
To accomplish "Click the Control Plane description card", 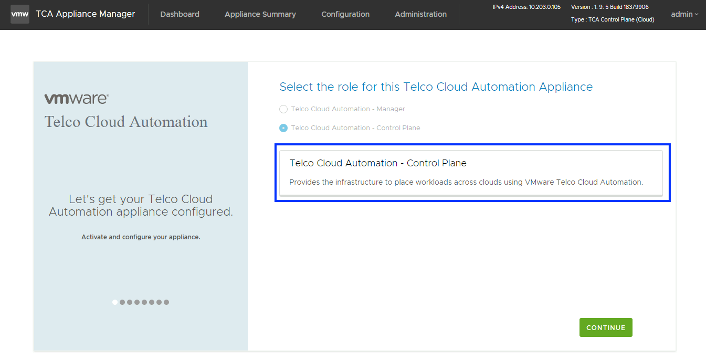I will tap(471, 173).
